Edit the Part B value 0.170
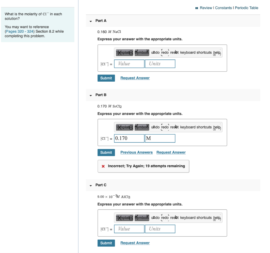The width and height of the screenshot is (270, 253). [129, 138]
